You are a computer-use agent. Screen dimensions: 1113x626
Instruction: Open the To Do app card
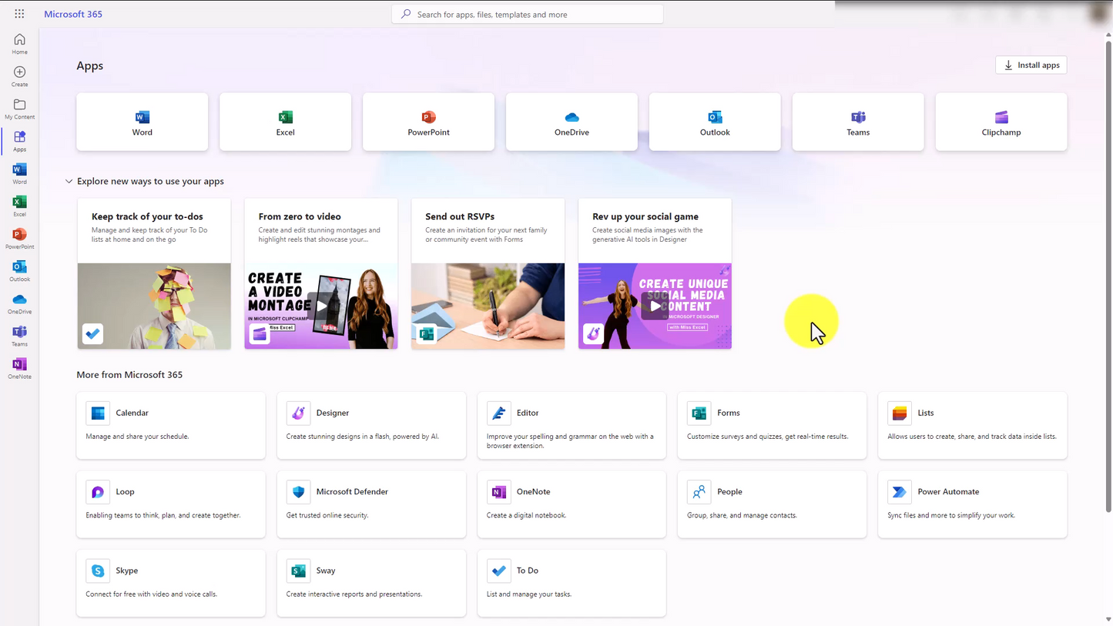(572, 583)
